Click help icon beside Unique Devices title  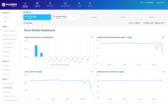[x=126, y=37]
